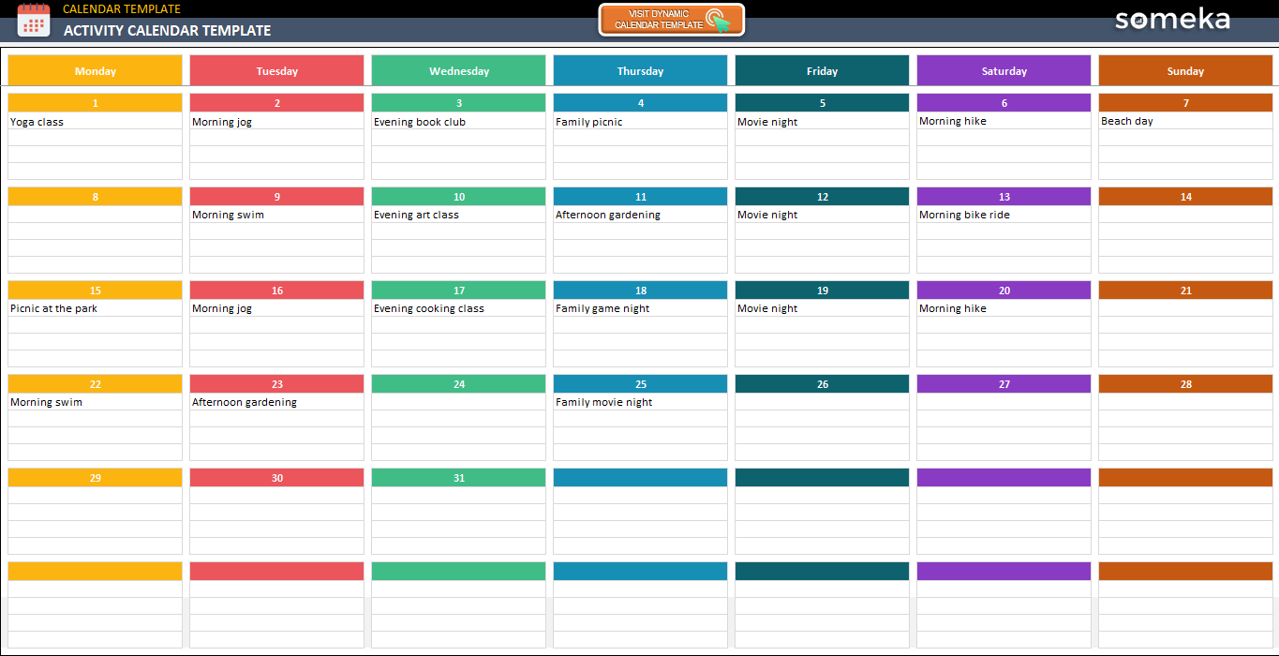The height and width of the screenshot is (656, 1279).
Task: Click the Beach day entry on day 7
Action: (1127, 121)
